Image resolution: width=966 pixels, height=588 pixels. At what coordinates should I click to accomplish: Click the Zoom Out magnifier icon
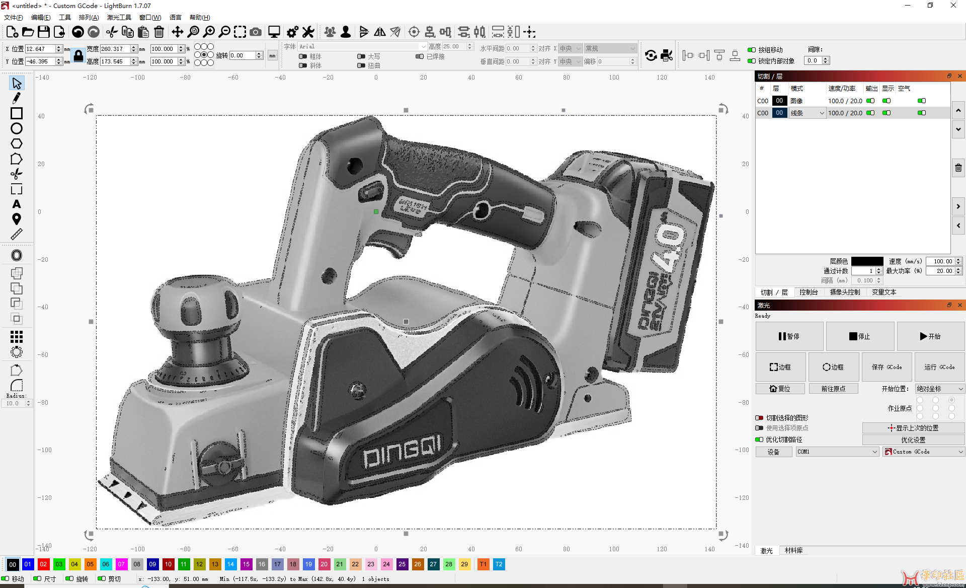(x=224, y=32)
